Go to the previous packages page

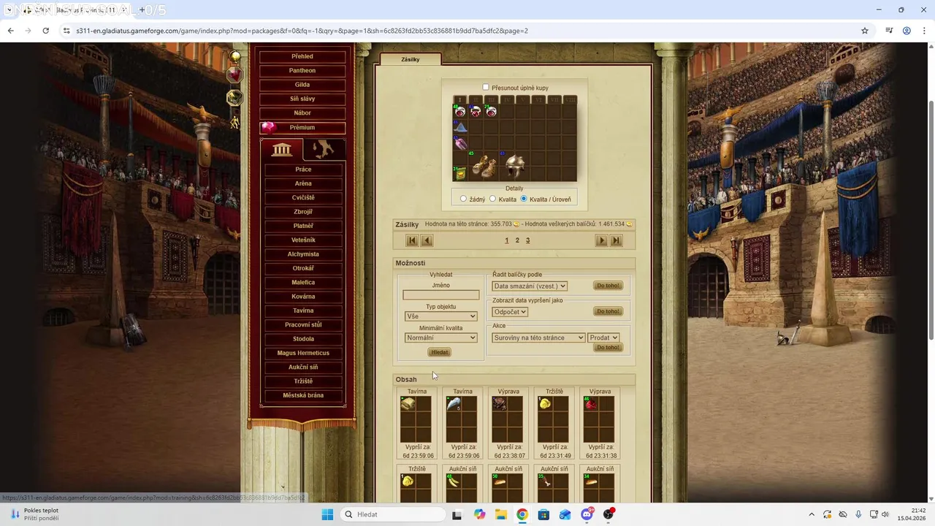point(427,240)
